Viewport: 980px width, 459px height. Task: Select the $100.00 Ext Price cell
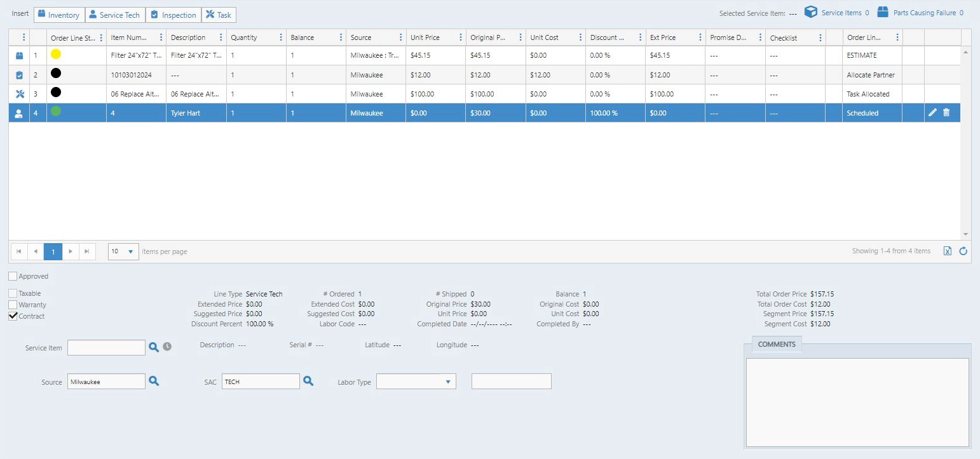click(675, 94)
